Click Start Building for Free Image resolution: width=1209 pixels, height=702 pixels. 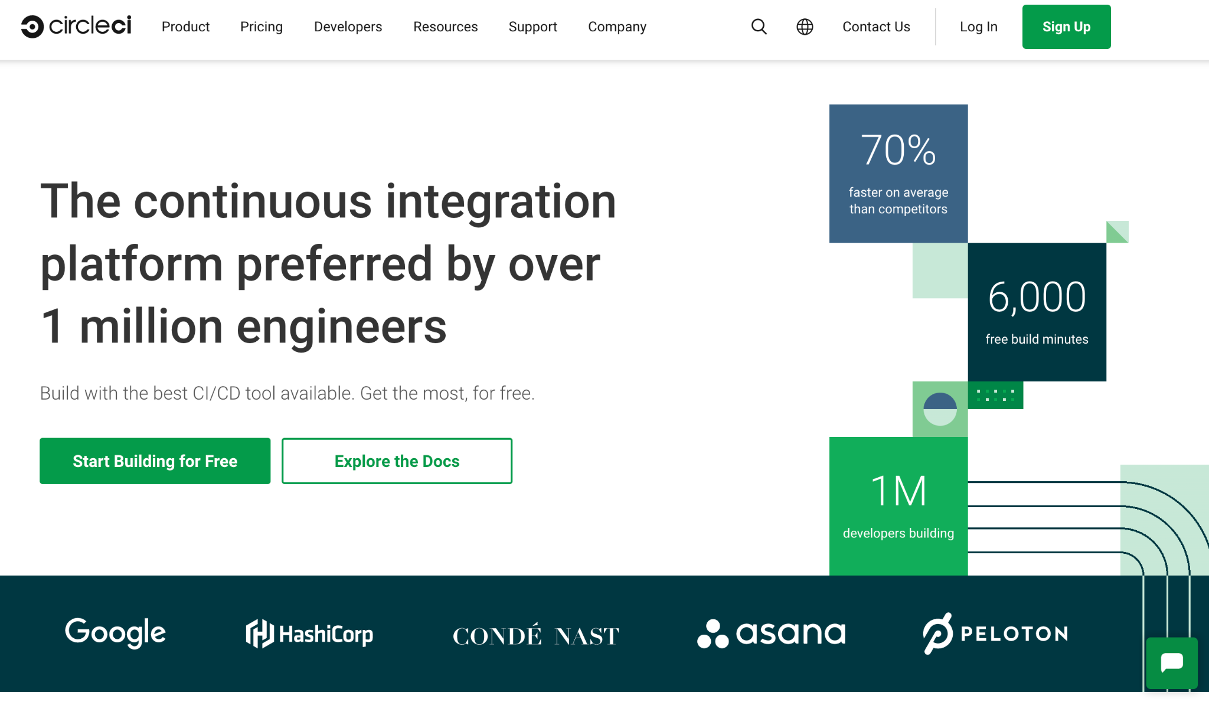155,461
